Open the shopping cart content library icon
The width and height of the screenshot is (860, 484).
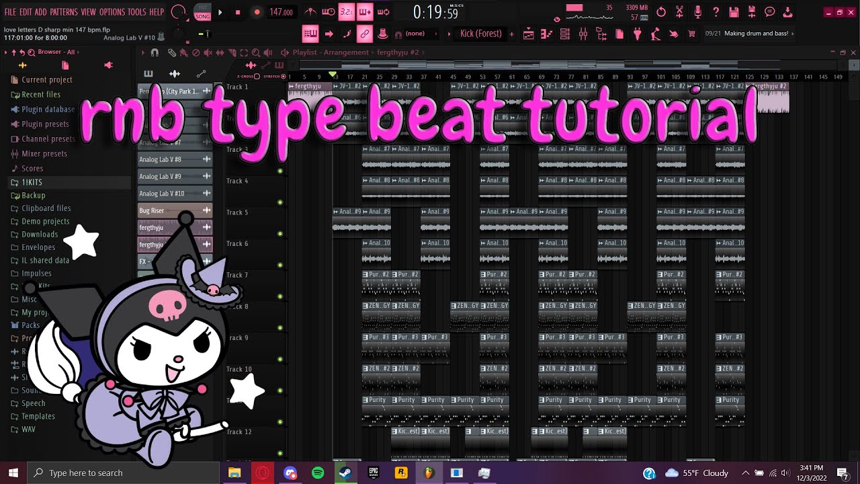pos(692,34)
